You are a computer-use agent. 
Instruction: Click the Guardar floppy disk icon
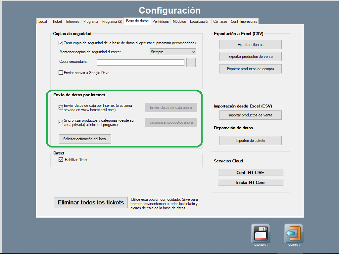[261, 233]
